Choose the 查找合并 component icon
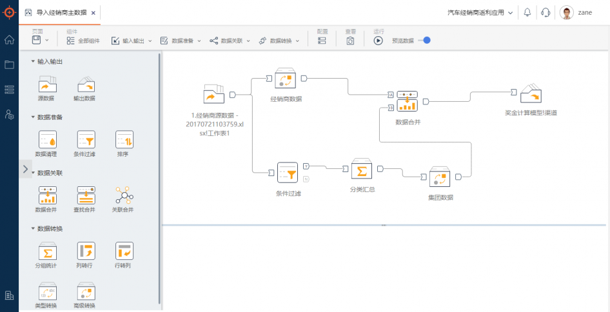Screen dimensions: 610x312 pos(86,195)
